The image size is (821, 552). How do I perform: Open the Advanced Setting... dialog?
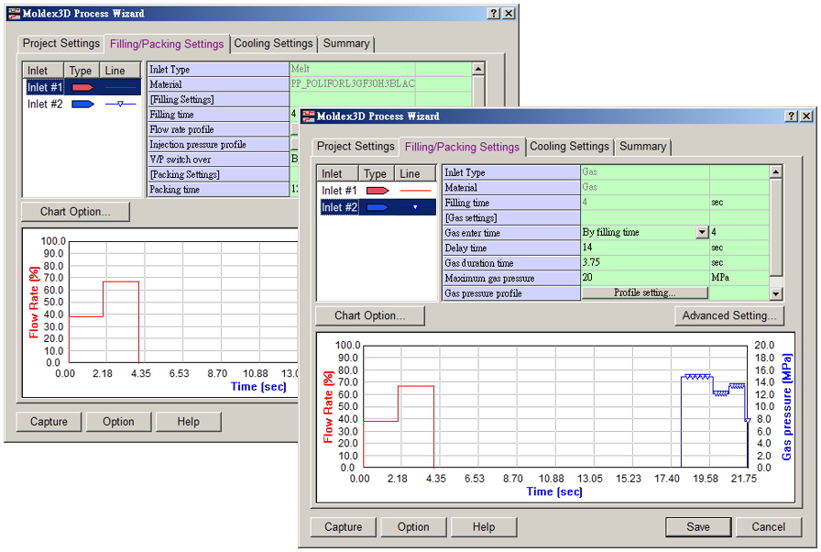[728, 315]
